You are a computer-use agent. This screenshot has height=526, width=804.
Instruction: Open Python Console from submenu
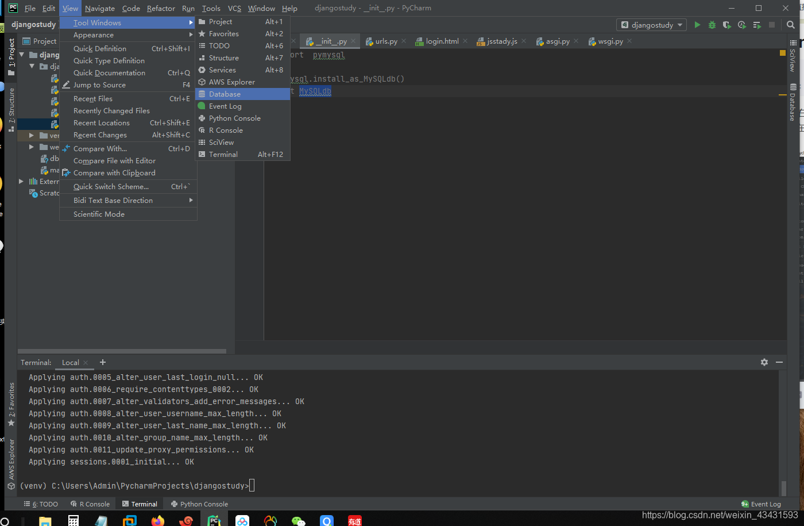point(242,118)
